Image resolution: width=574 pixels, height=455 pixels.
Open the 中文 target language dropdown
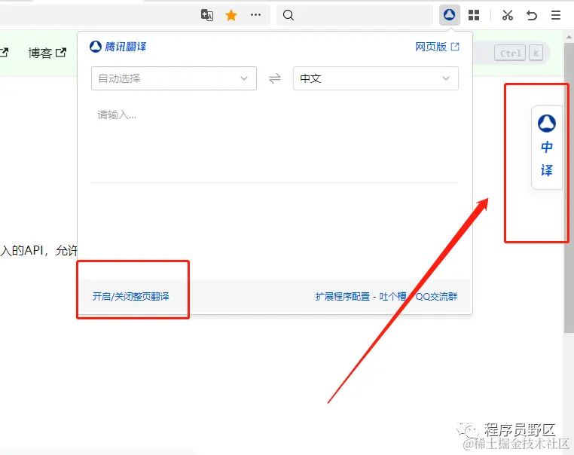tap(376, 78)
